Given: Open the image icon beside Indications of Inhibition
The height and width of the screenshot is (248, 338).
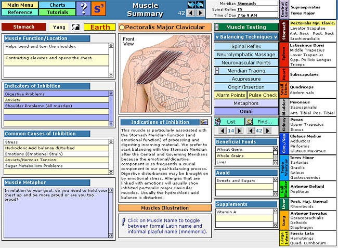Looking at the screenshot, I should point(204,122).
